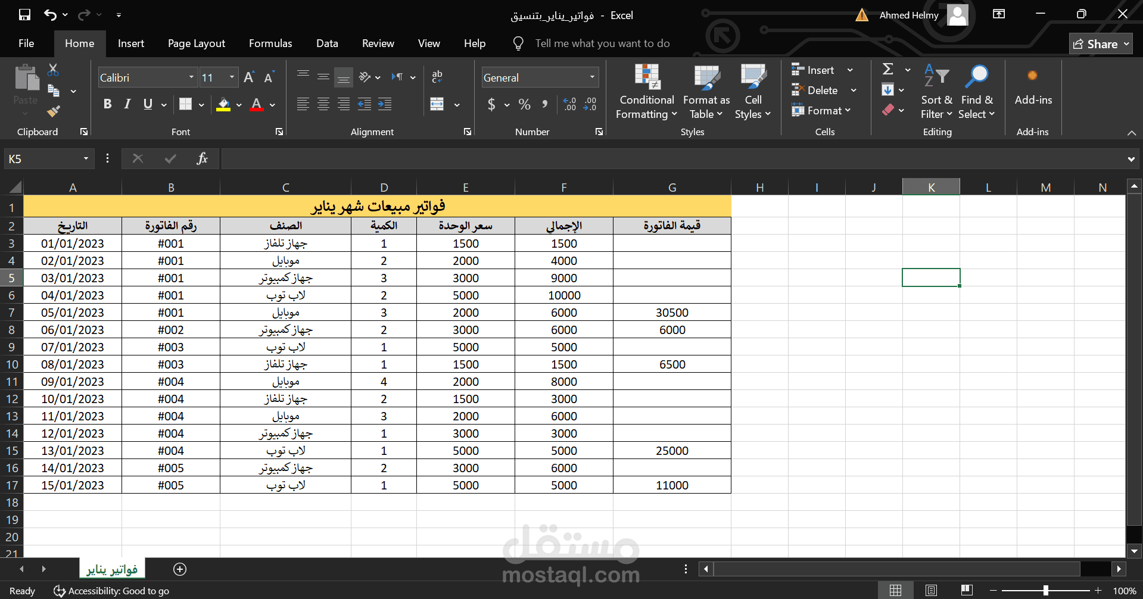Click Insert cells button

(813, 70)
